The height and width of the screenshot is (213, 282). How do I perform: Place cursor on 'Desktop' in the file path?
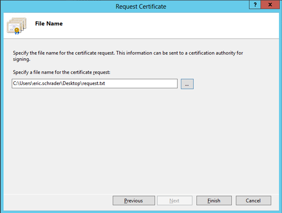[x=71, y=83]
